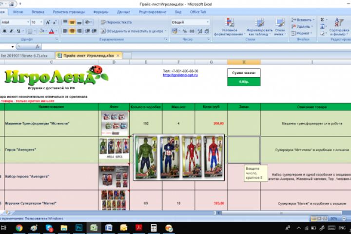Open the 'Данные' ribbon tab
This screenshot has height=234, width=351.
[x=123, y=12]
